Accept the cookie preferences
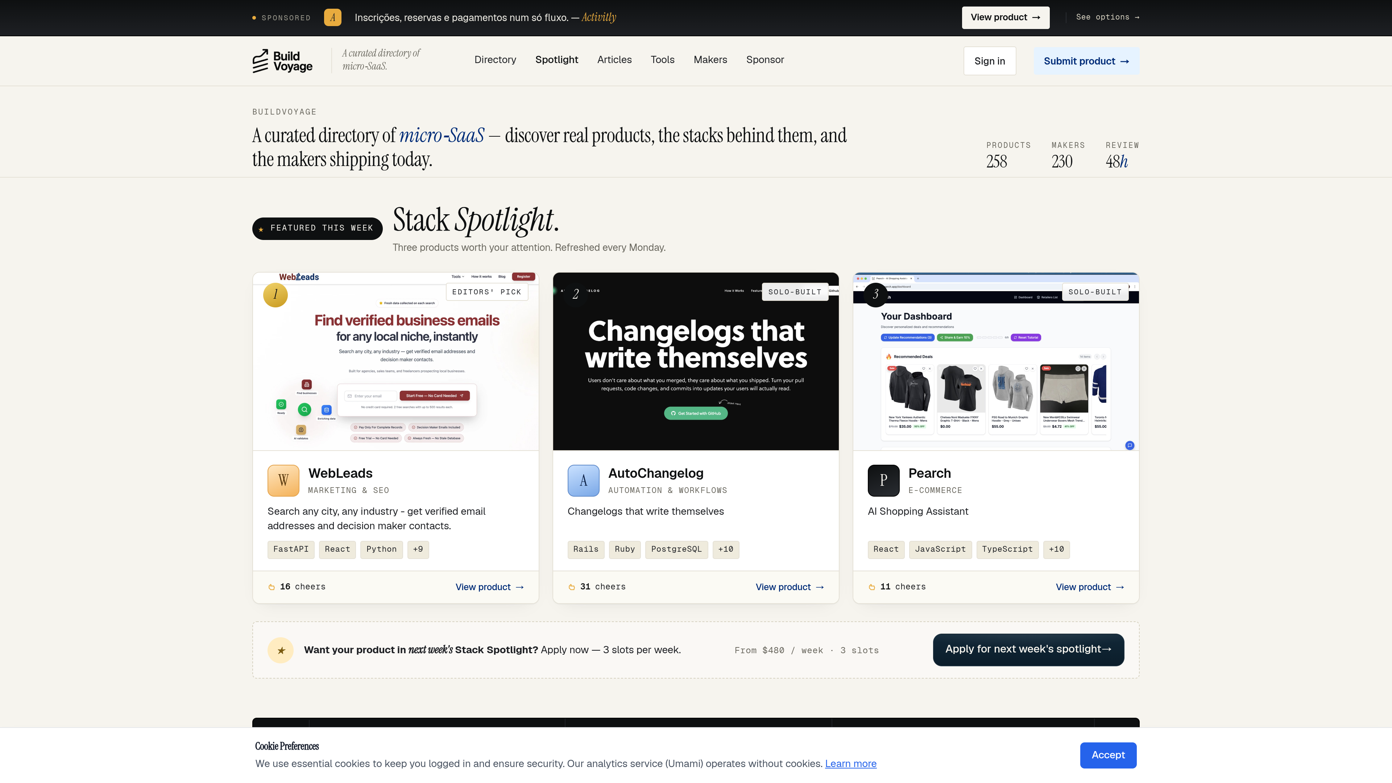This screenshot has height=783, width=1392. click(1108, 755)
